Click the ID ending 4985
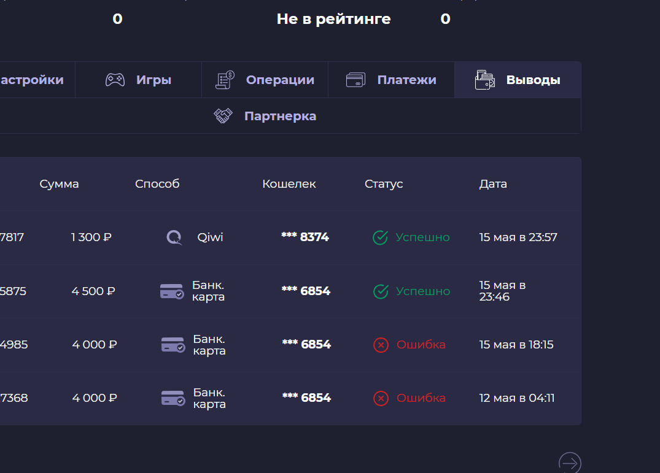 [x=14, y=344]
